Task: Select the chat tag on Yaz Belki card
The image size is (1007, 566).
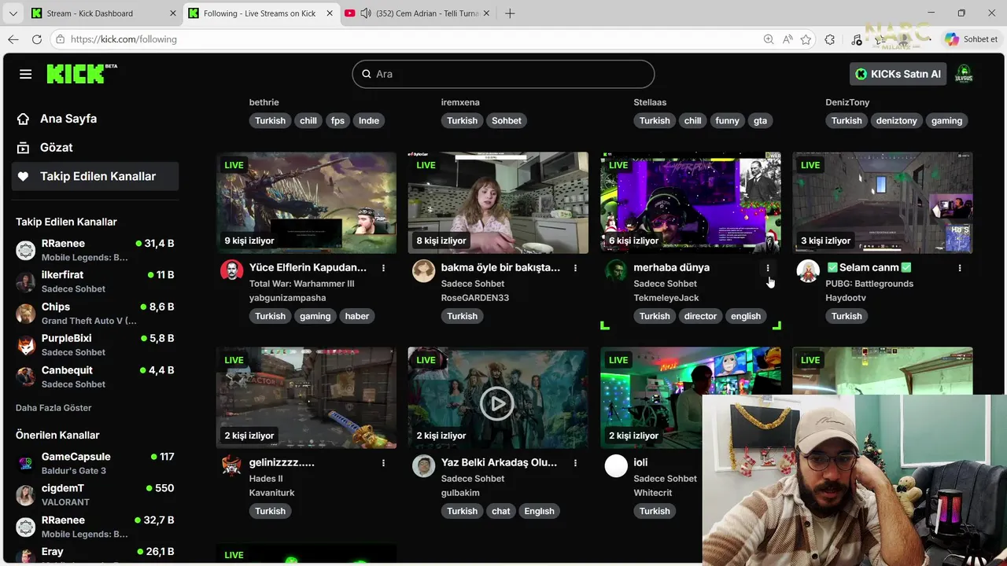Action: 501,511
